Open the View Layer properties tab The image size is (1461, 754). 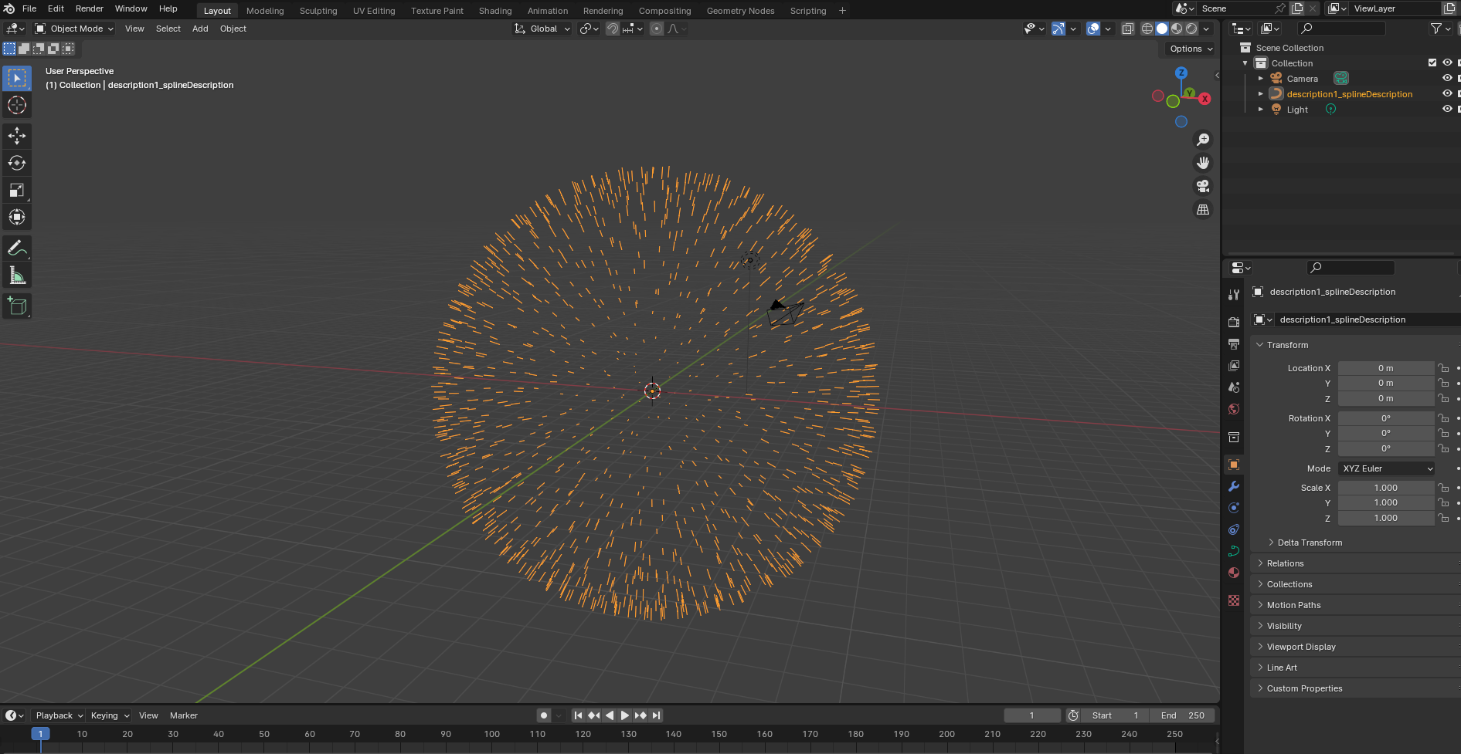[x=1234, y=365]
